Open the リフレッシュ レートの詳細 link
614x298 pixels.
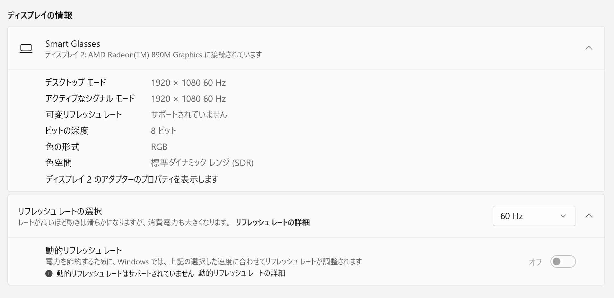(272, 222)
